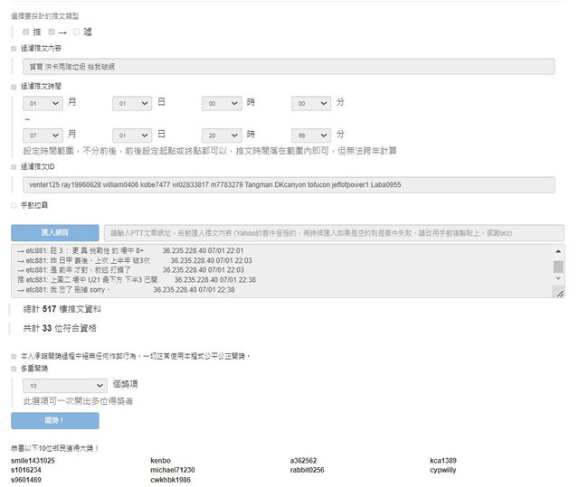This screenshot has height=487, width=579.
Task: Open the start month dropdown
Action: pos(43,105)
